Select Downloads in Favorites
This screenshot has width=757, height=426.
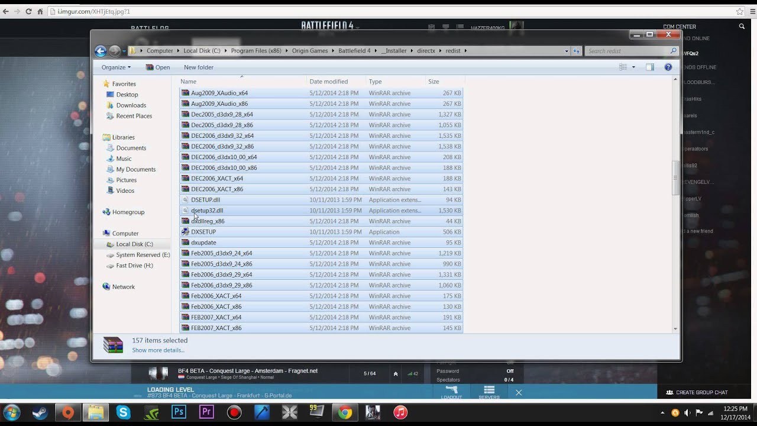131,105
